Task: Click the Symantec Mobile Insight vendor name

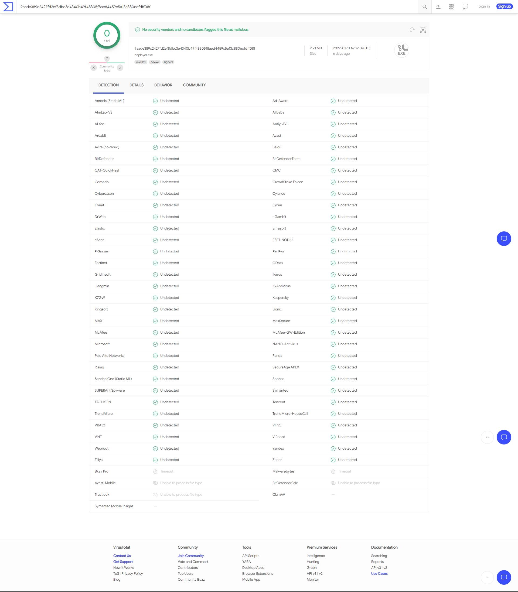Action: tap(114, 506)
